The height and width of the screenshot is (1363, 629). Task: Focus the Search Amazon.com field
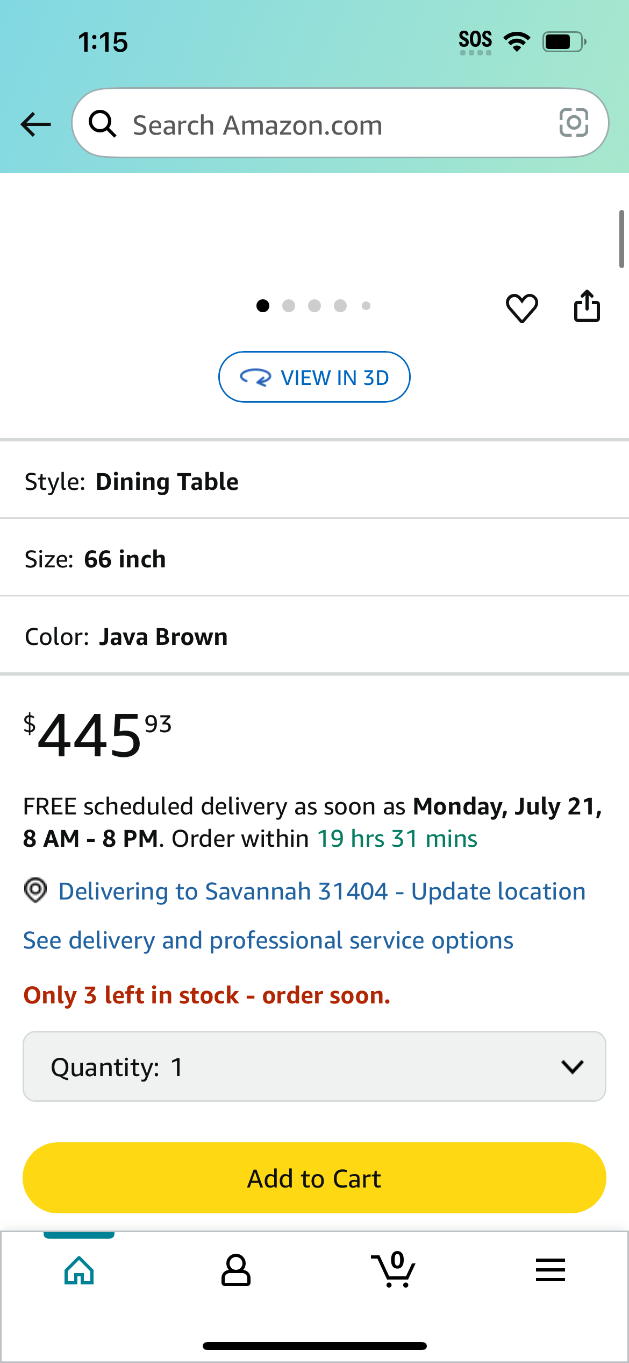(340, 123)
